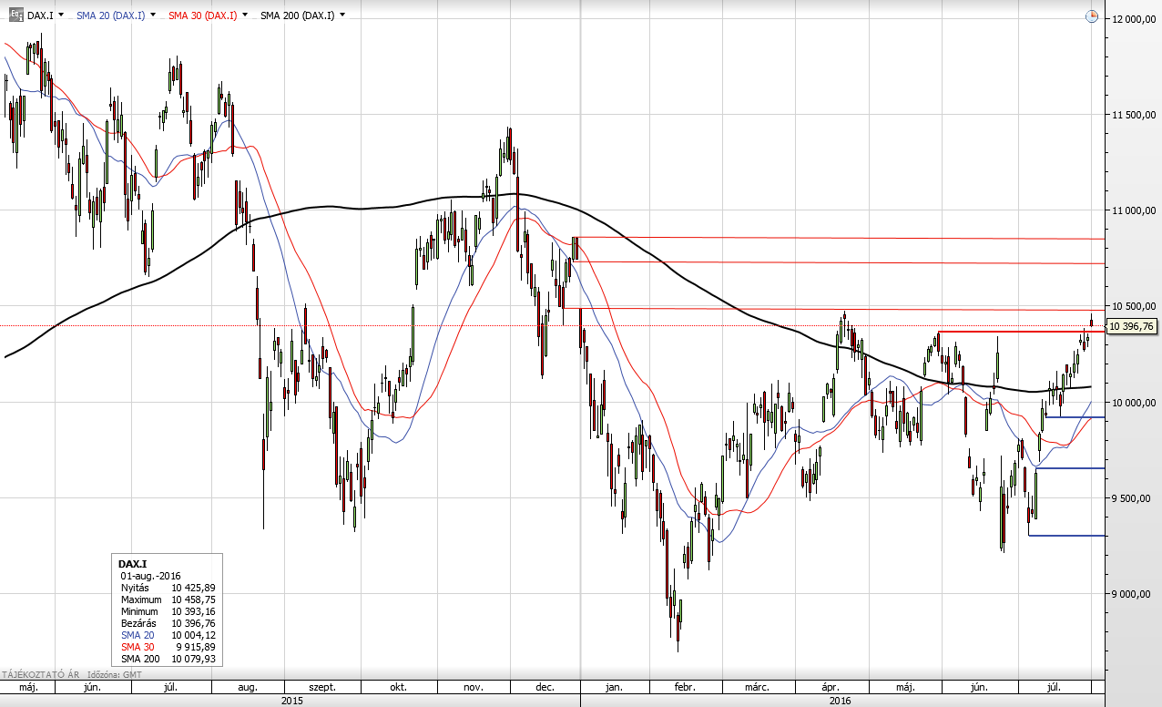The width and height of the screenshot is (1162, 707).
Task: Click the nov. month label
Action: pos(473,688)
